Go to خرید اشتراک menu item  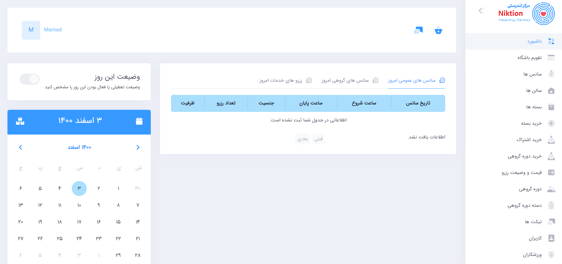point(514,140)
